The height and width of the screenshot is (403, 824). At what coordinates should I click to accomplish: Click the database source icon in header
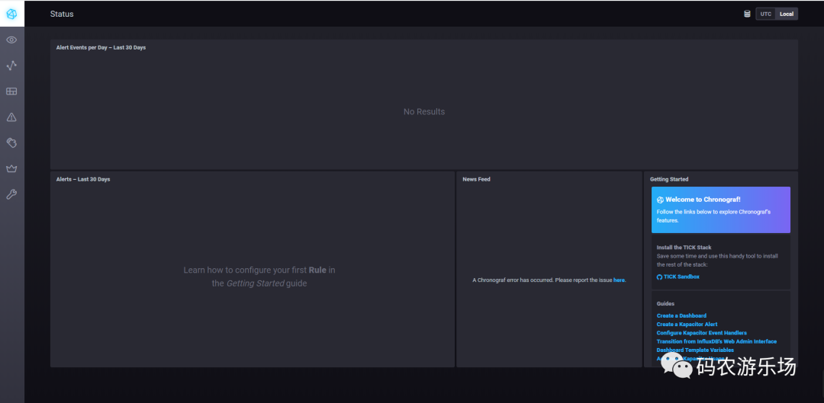pyautogui.click(x=747, y=14)
